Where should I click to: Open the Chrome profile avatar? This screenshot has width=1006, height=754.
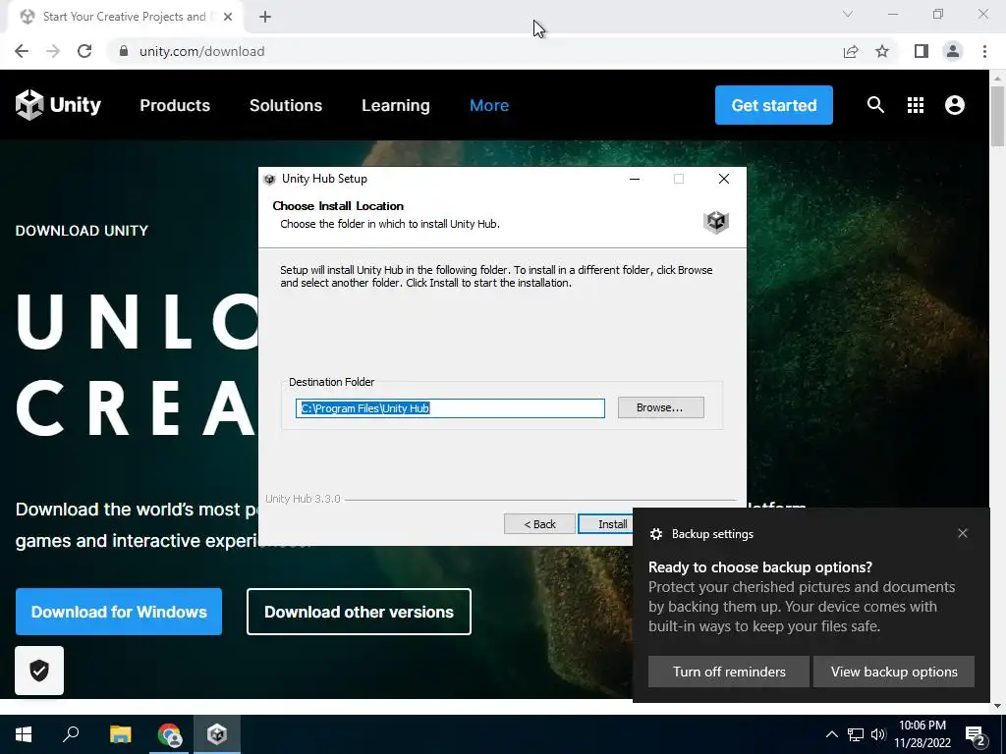pos(953,51)
